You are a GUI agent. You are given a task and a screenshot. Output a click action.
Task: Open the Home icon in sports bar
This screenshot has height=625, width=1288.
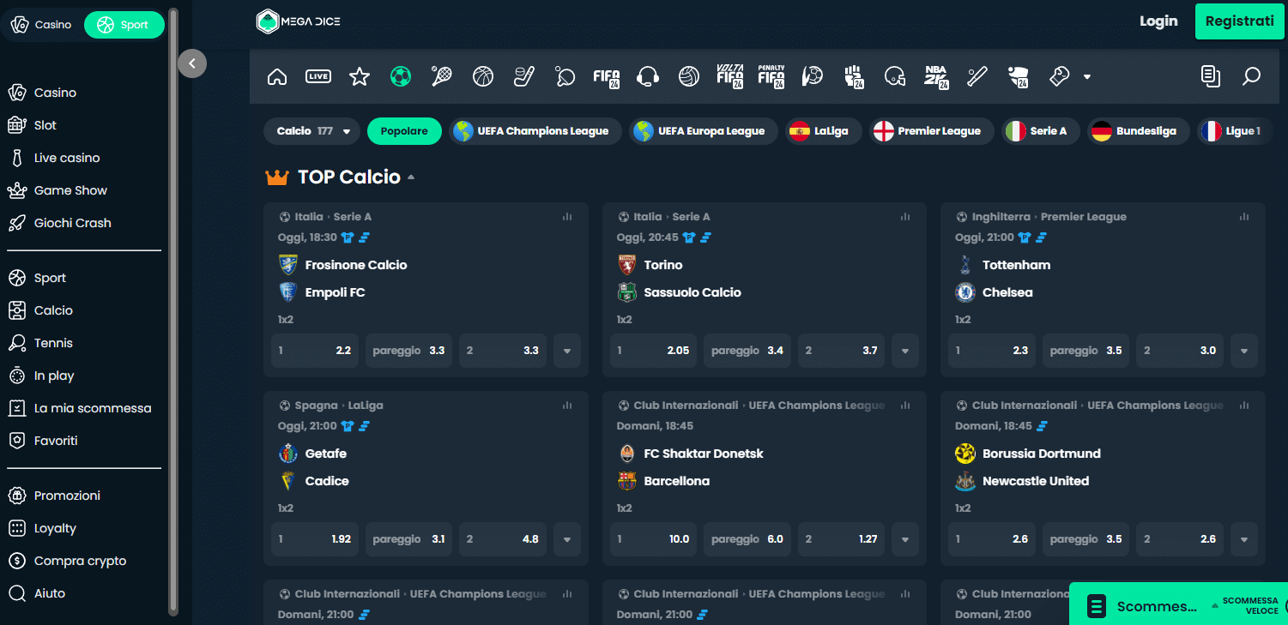point(277,77)
